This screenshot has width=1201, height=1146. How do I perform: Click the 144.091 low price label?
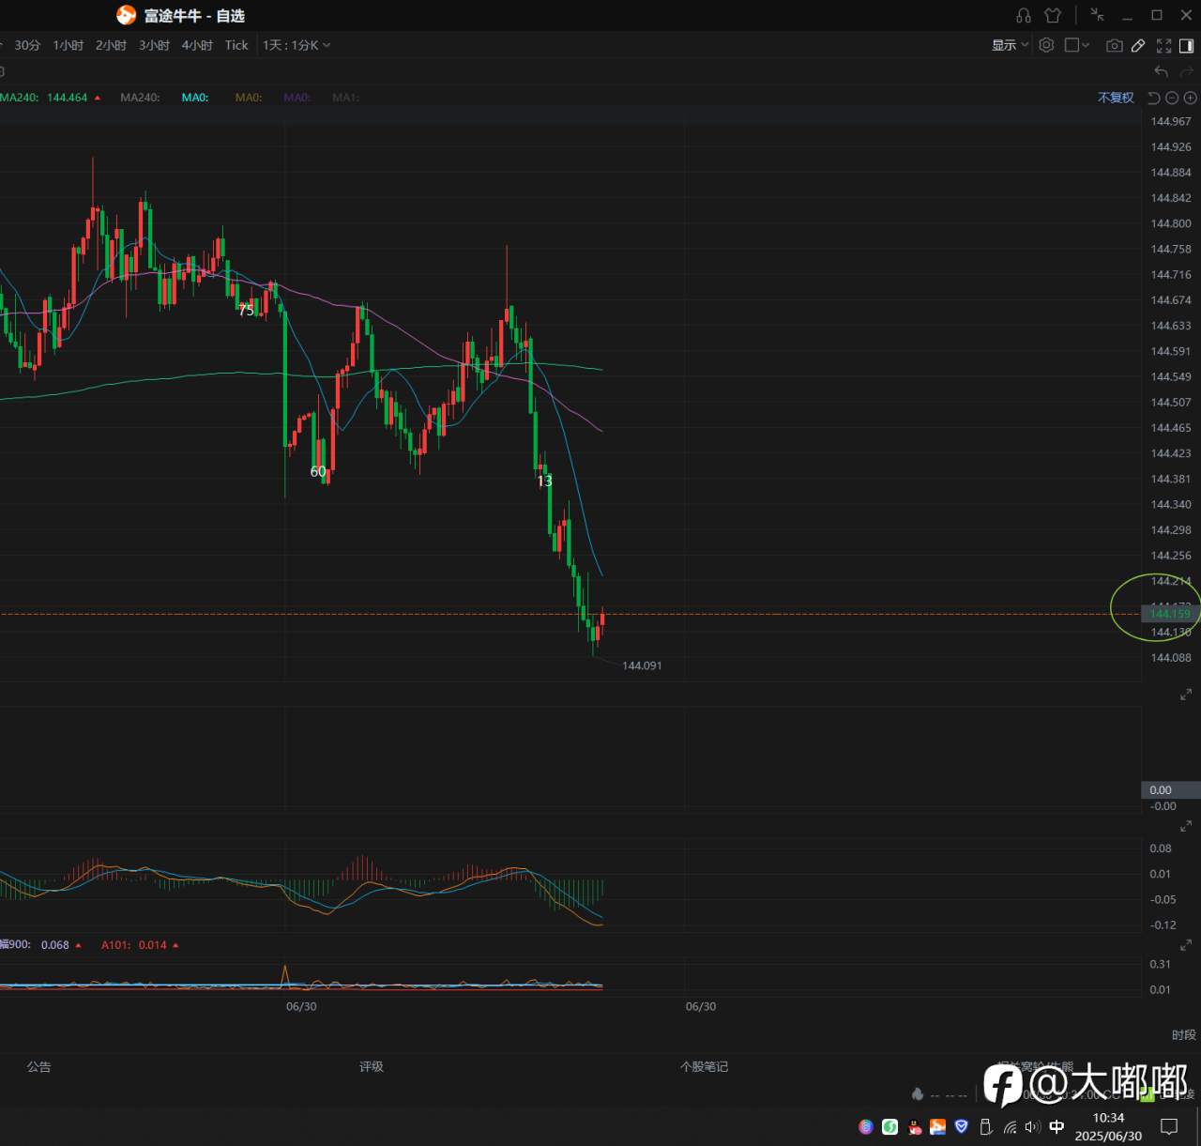[642, 665]
